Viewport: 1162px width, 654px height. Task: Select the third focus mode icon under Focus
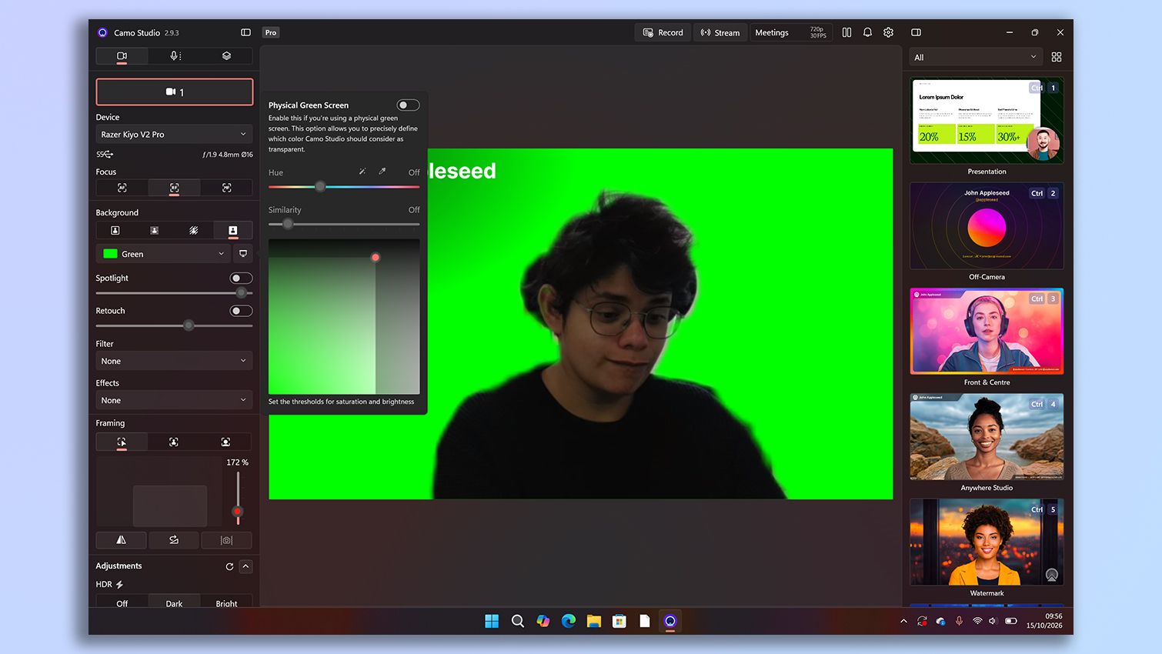226,188
